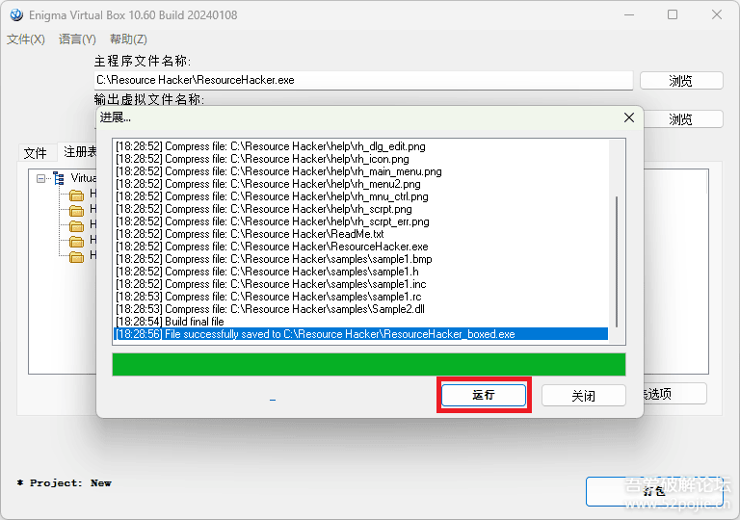Select the rh_dlg_edit.png log line

pyautogui.click(x=361, y=146)
